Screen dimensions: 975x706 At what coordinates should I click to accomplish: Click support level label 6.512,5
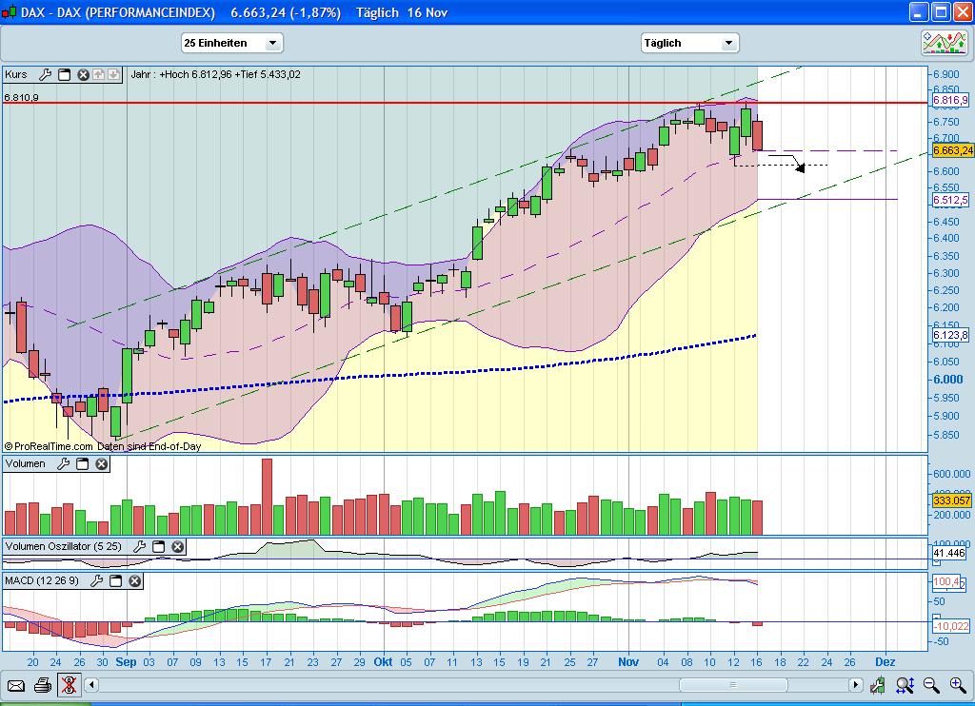tap(951, 200)
